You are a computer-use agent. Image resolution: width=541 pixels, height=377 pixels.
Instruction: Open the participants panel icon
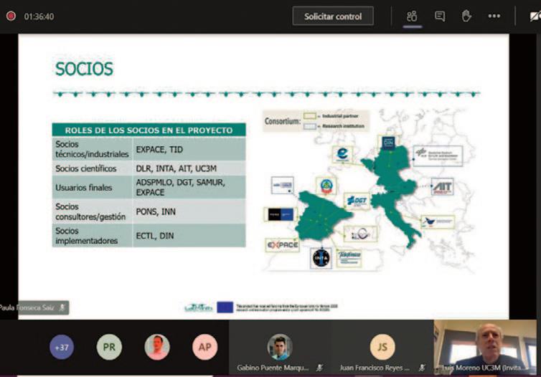coord(412,16)
